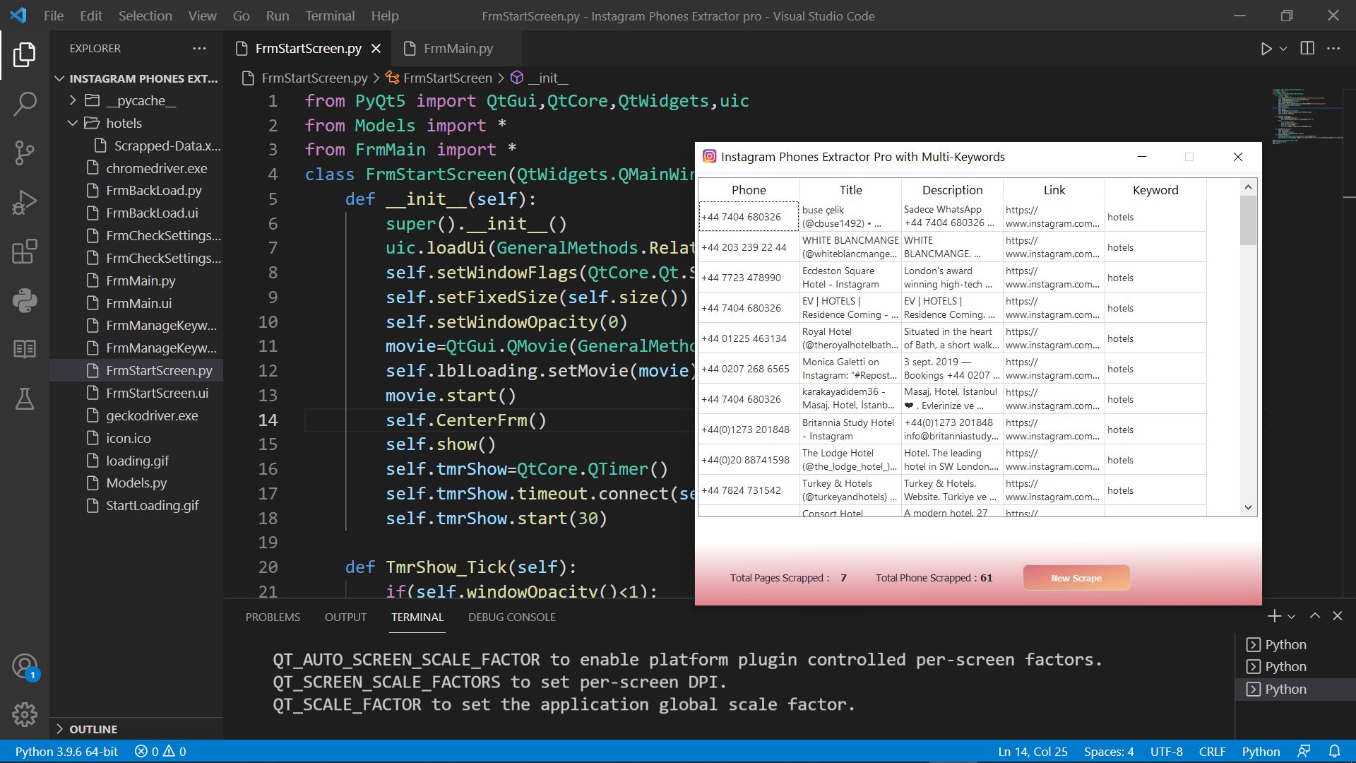Close the terminal panel
The width and height of the screenshot is (1356, 763).
1338,616
